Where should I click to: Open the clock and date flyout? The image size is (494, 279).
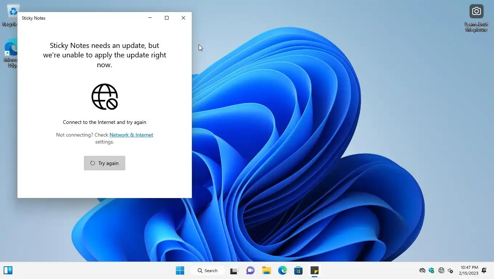click(469, 270)
